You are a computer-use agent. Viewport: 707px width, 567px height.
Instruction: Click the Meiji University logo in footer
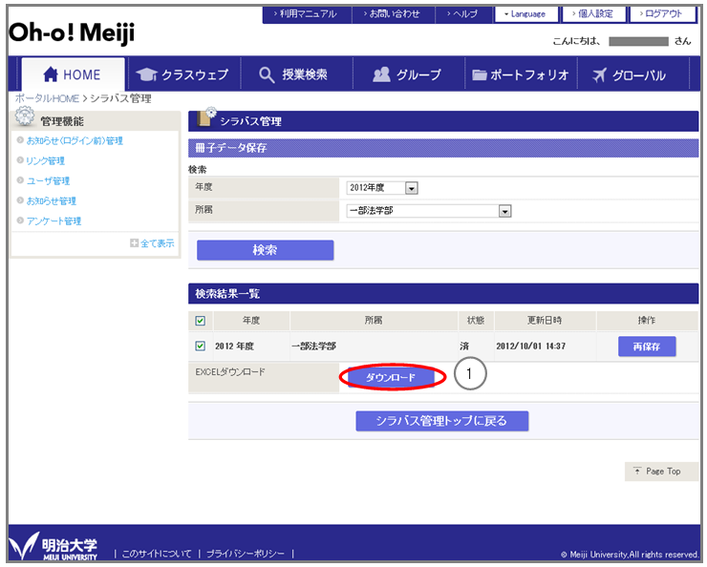[x=54, y=546]
